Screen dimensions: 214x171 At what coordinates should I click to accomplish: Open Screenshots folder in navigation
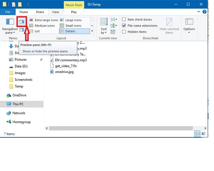click(x=23, y=80)
